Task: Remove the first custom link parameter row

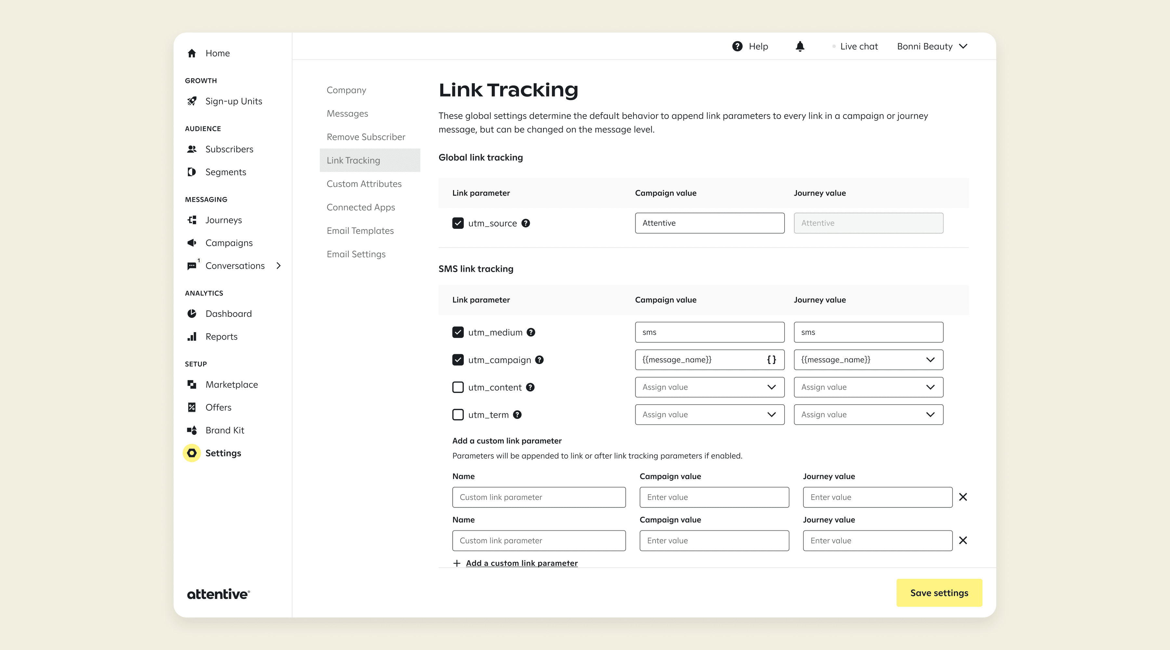Action: pos(963,497)
